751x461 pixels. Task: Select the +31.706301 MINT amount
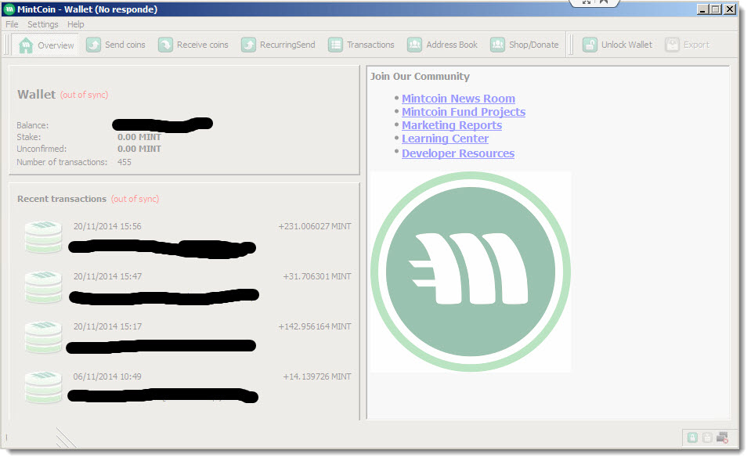[x=317, y=277]
